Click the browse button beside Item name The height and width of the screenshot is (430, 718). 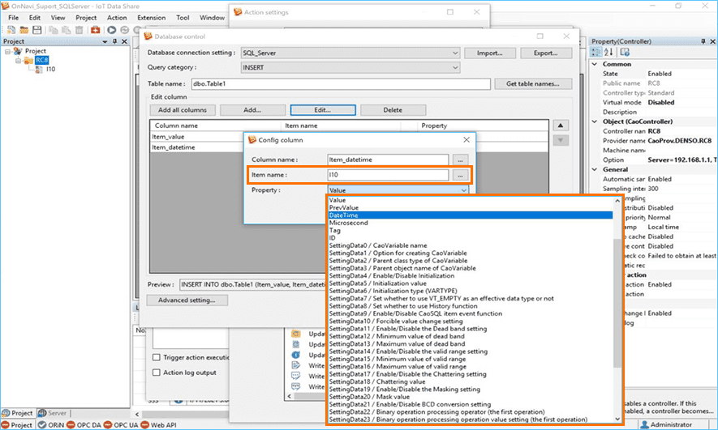tap(460, 175)
